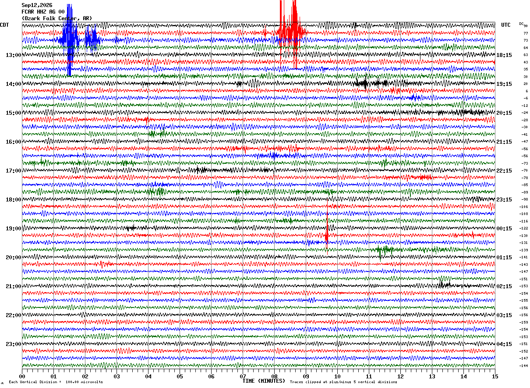The width and height of the screenshot is (530, 388).
Task: Click the TIME (MINUTES) axis title
Action: (x=264, y=381)
